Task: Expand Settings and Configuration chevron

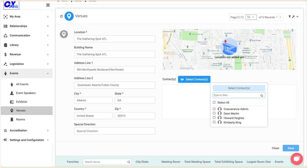Action: pyautogui.click(x=48, y=140)
